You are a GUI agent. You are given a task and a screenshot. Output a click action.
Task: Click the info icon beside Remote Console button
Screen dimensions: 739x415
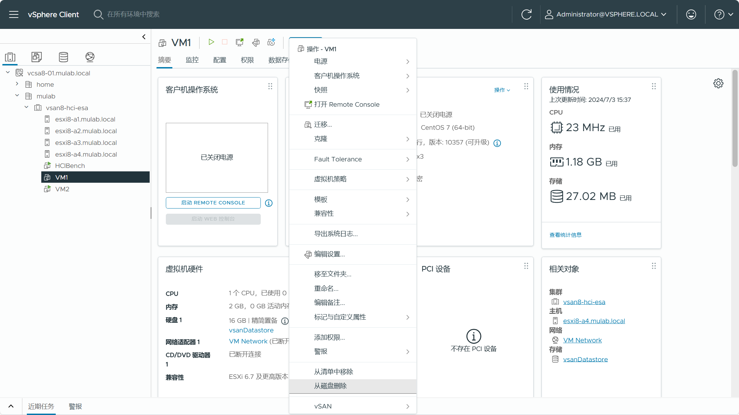(x=269, y=203)
